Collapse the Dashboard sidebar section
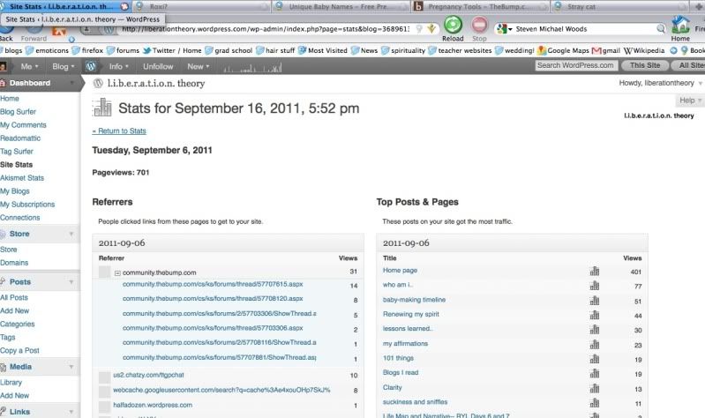This screenshot has height=418, width=705. click(x=71, y=83)
